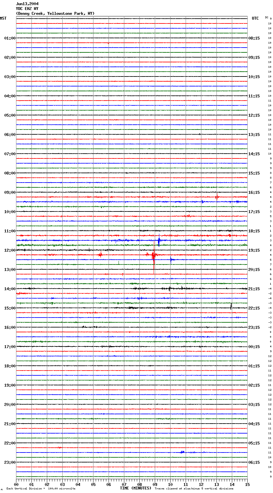Viewport: 273px width, 493px height.
Task: Click the 18:15 UTC time label
Action: [254, 231]
